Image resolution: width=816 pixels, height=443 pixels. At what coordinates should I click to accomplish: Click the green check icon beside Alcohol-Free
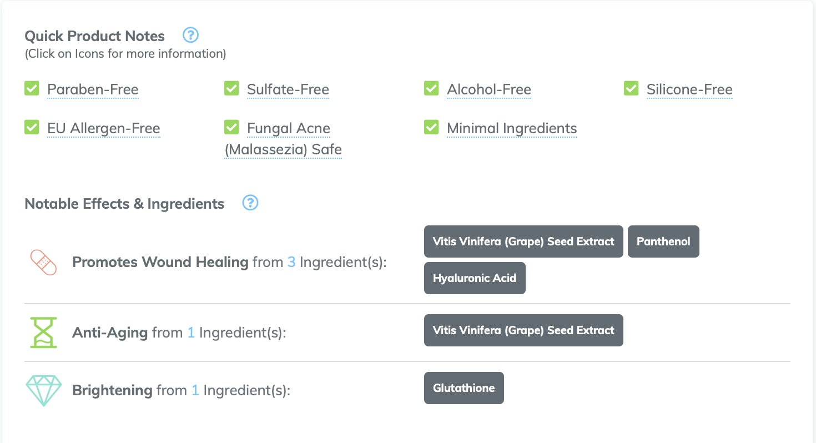tap(431, 88)
